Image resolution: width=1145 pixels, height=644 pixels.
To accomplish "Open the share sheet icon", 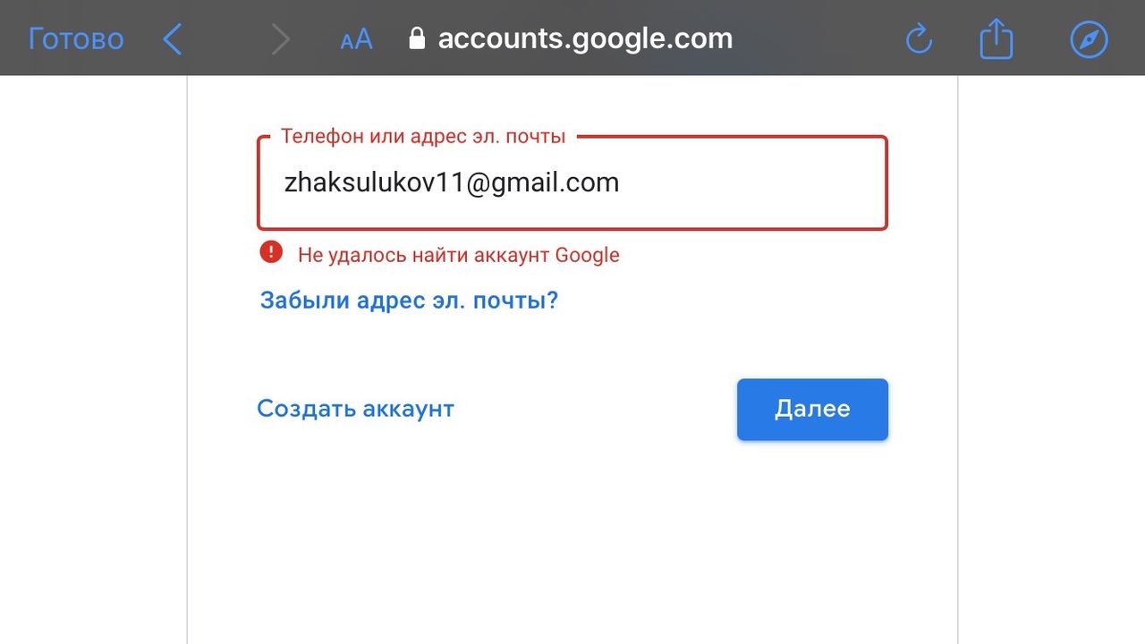I will [x=996, y=39].
